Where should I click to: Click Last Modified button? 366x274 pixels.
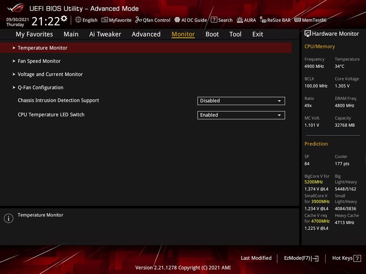coord(256,258)
